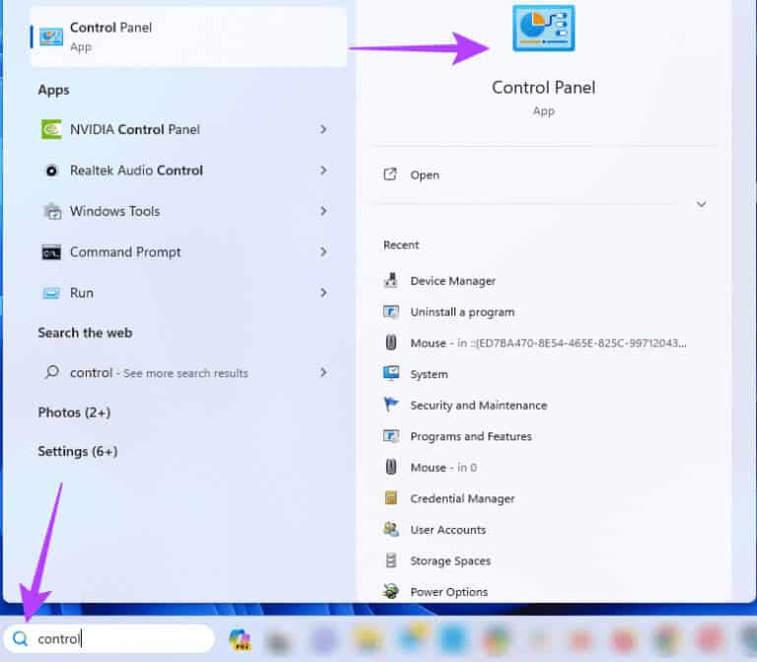Click the Device Manager icon
This screenshot has height=662, width=757.
pyautogui.click(x=390, y=281)
